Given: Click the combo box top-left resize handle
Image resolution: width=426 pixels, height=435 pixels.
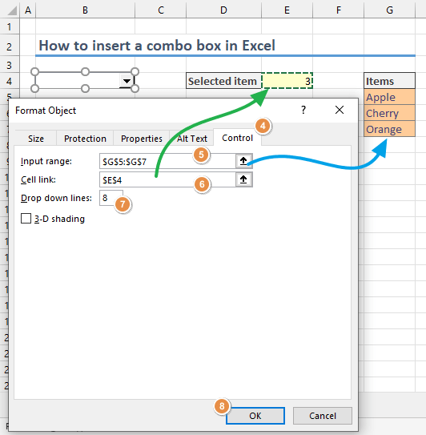Looking at the screenshot, I should pyautogui.click(x=34, y=72).
